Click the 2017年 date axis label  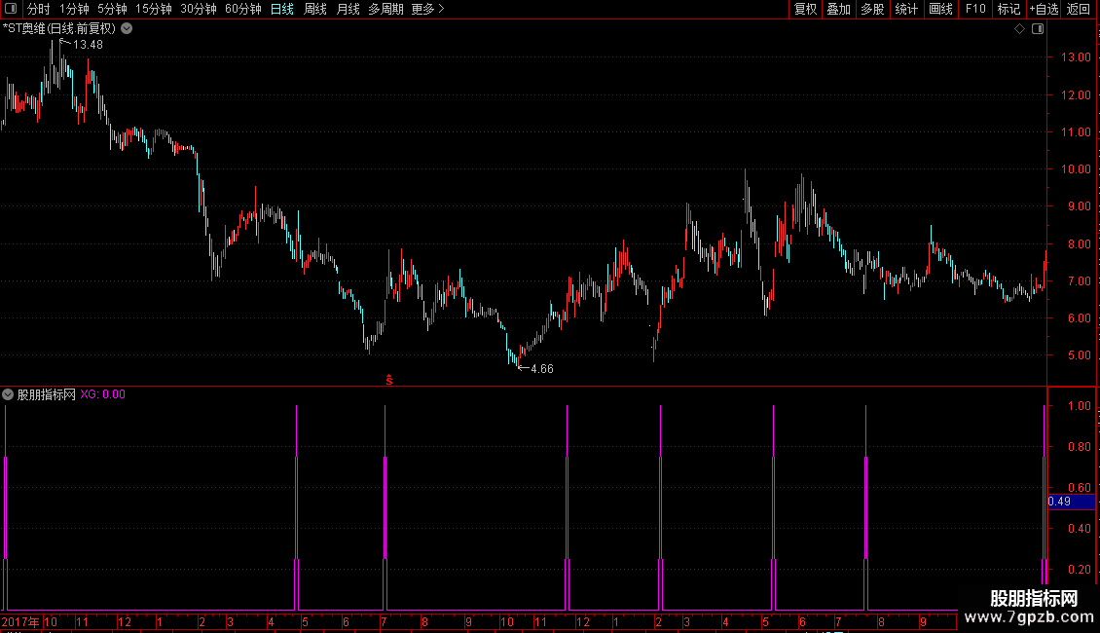coord(19,621)
